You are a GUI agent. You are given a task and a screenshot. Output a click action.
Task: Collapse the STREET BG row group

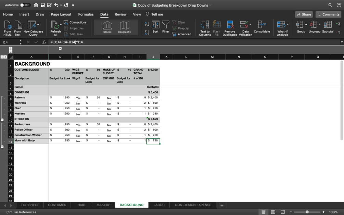point(2,147)
